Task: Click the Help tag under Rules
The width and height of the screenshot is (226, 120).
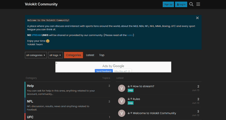Action: pos(131,103)
